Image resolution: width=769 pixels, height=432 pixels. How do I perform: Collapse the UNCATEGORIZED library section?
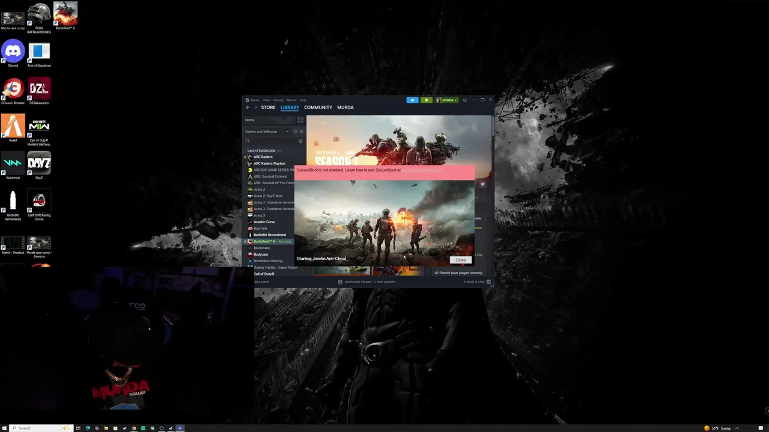pyautogui.click(x=261, y=151)
